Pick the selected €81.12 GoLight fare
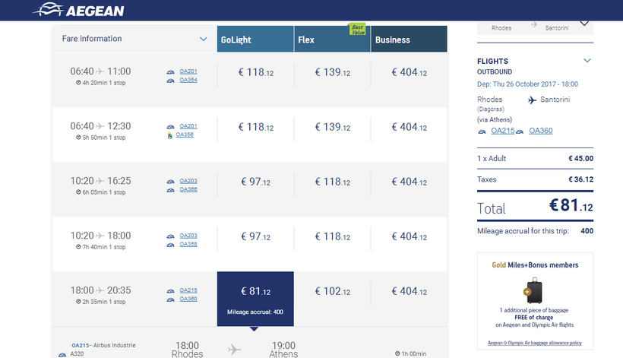The image size is (623, 358). (255, 291)
